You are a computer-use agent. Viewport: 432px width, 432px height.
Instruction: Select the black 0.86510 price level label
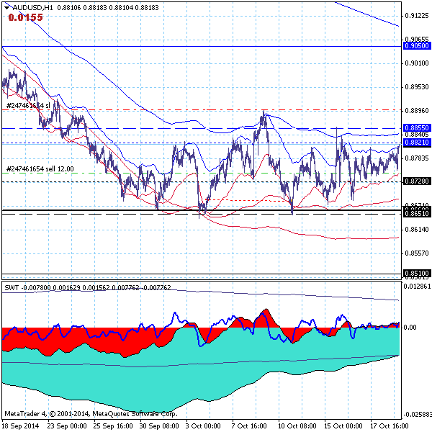pyautogui.click(x=417, y=214)
